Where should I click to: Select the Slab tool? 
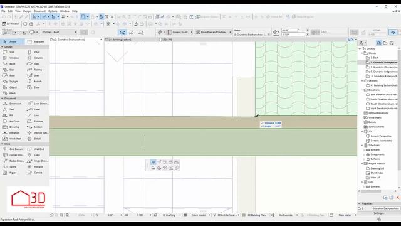37,64
